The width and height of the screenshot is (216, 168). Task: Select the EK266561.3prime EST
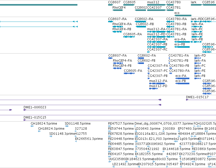(x=76, y=141)
